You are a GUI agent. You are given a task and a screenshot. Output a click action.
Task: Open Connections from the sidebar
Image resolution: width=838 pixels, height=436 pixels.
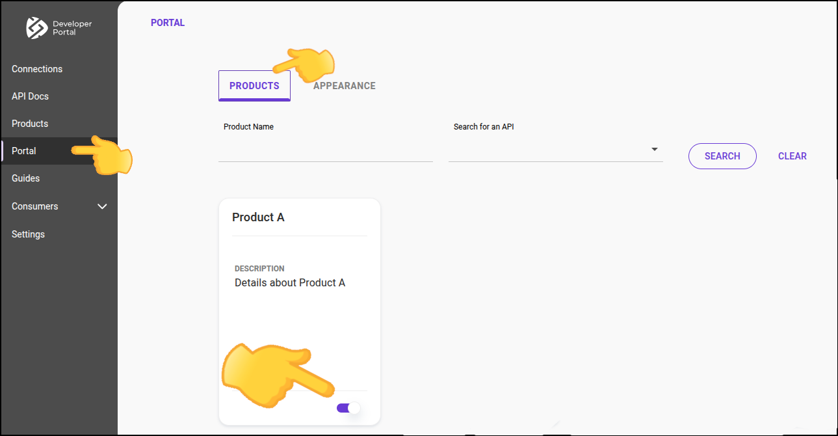coord(37,68)
